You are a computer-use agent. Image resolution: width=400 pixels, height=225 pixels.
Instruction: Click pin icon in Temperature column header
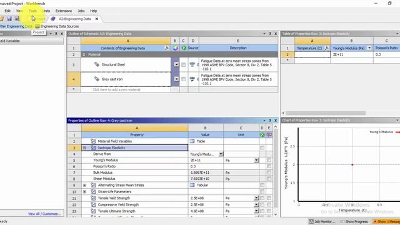326,48
